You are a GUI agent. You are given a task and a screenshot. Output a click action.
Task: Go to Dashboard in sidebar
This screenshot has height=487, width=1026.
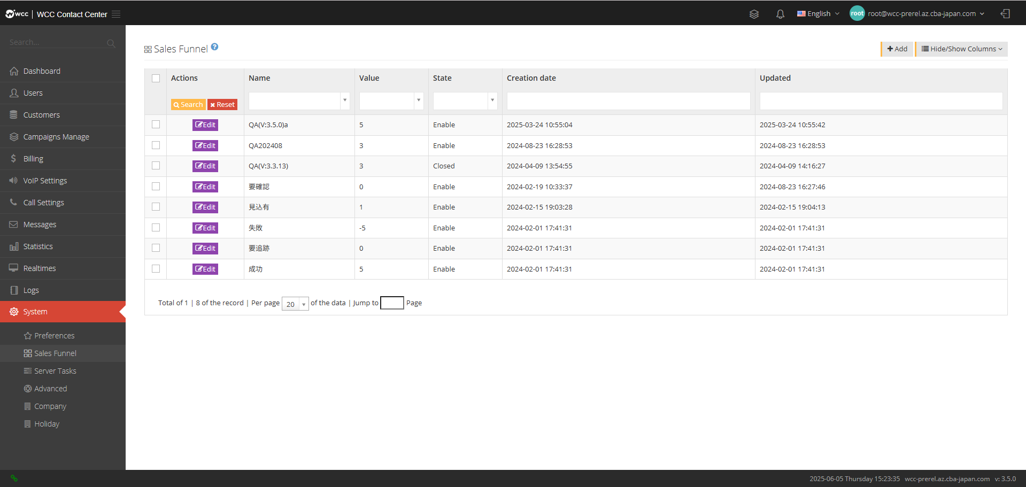63,71
